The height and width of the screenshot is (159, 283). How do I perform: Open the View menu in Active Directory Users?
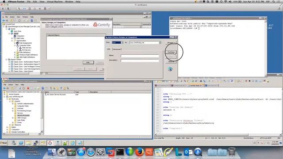17,84
